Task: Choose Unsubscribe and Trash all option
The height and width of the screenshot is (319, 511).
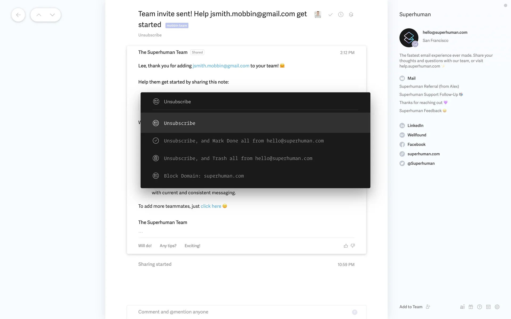Action: click(x=238, y=158)
